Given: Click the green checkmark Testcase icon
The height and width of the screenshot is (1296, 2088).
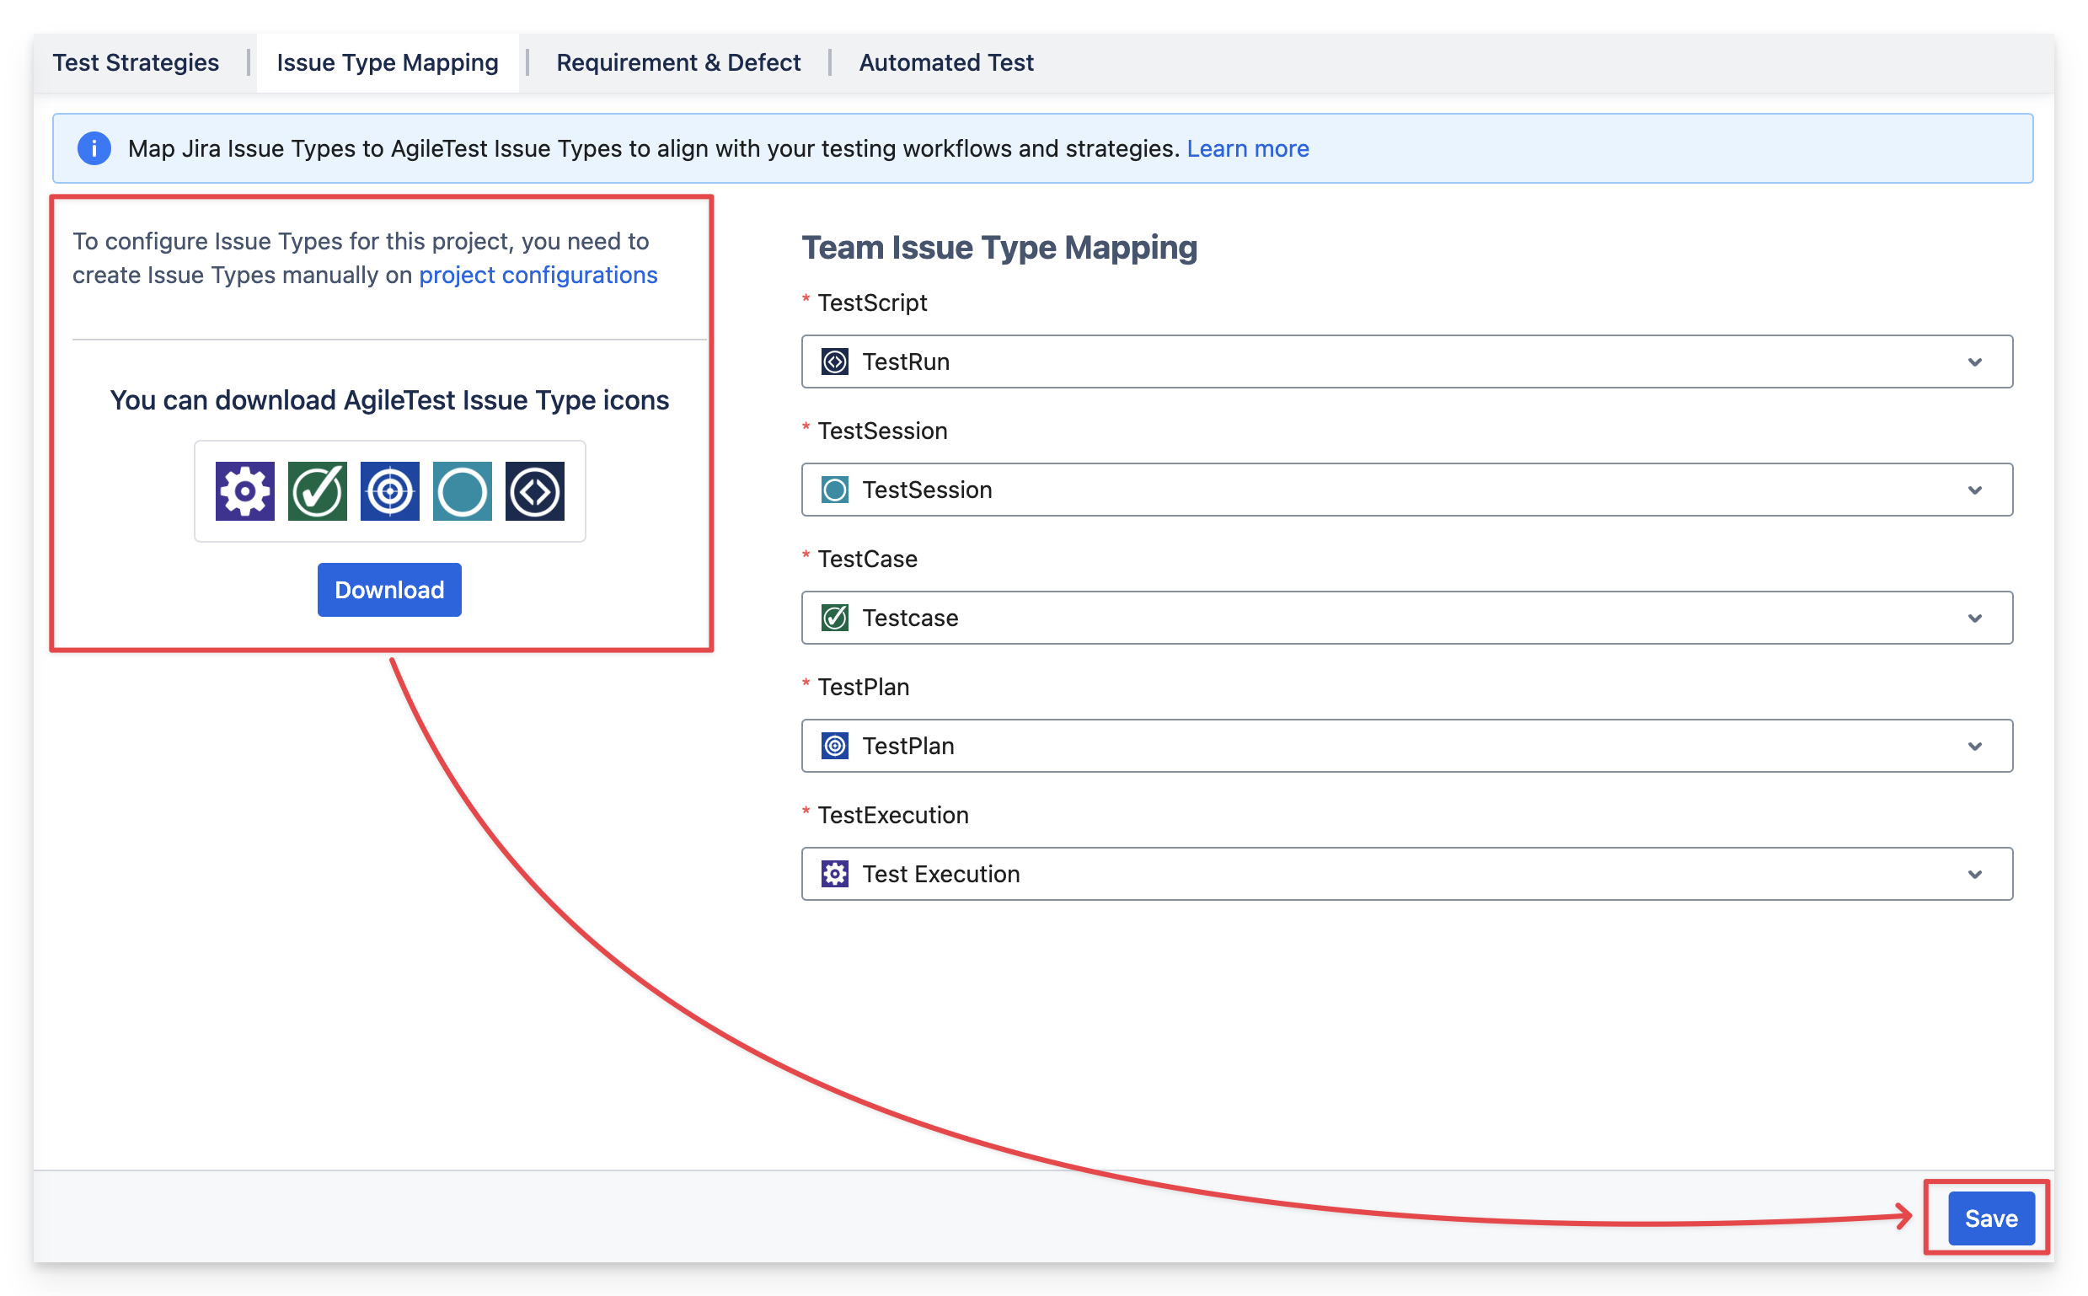Looking at the screenshot, I should (x=317, y=491).
